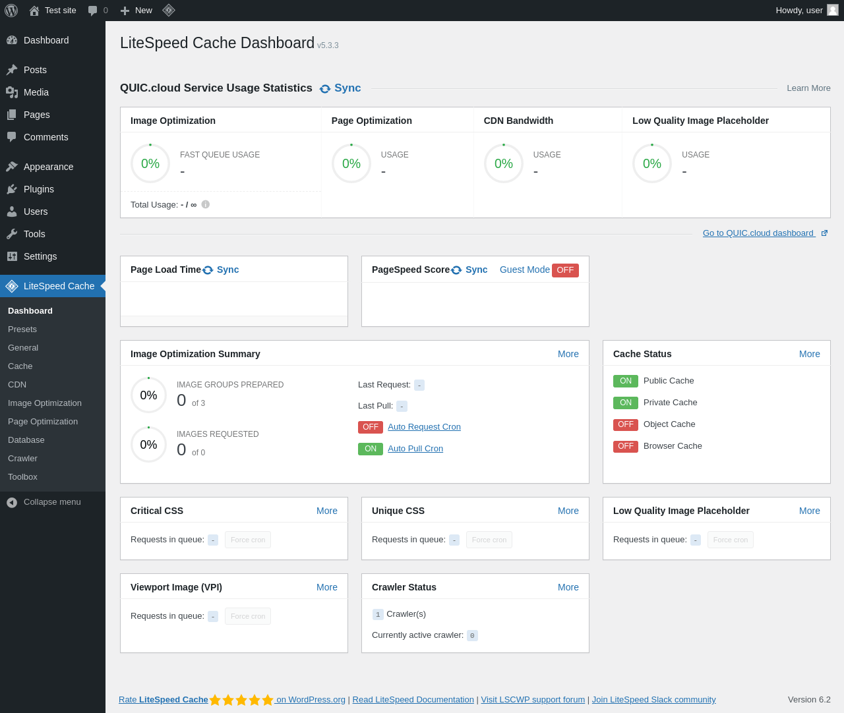Toggle Guest Mode OFF badge
Screen dimensions: 844x713
tap(565, 270)
